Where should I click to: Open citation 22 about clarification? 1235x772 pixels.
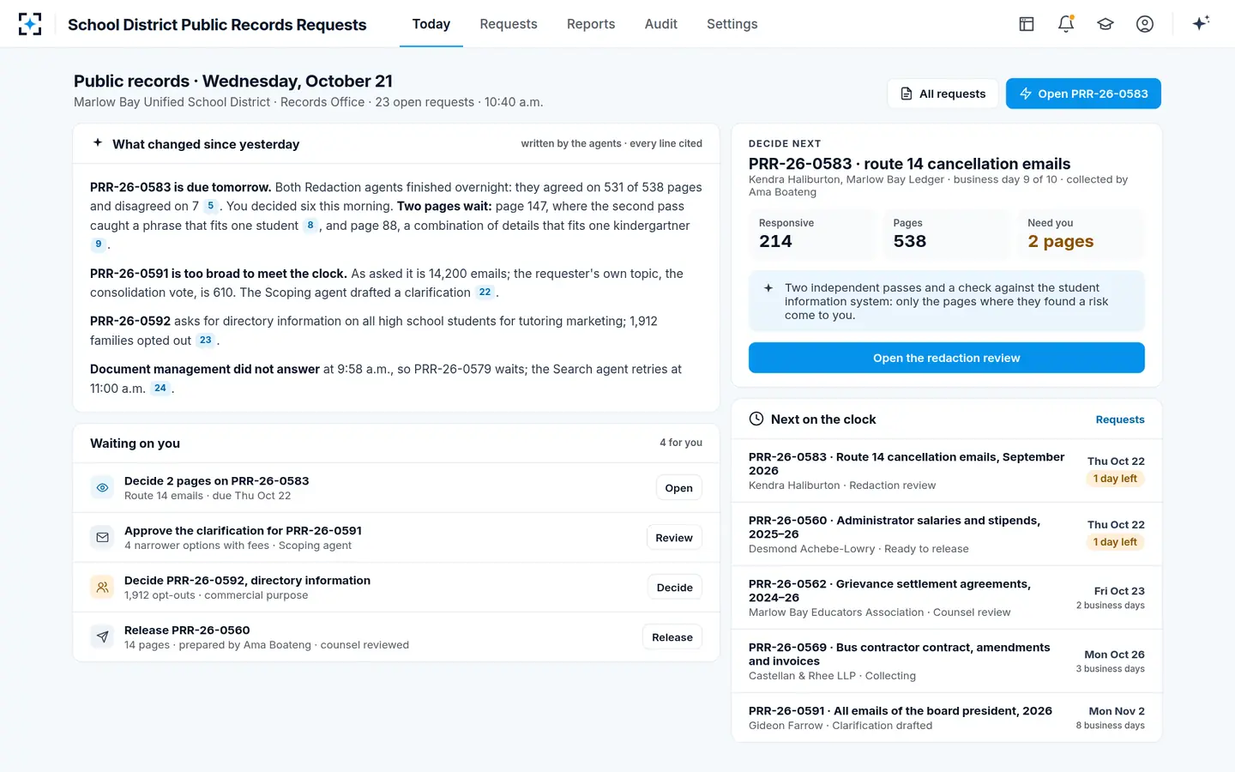[x=485, y=293]
